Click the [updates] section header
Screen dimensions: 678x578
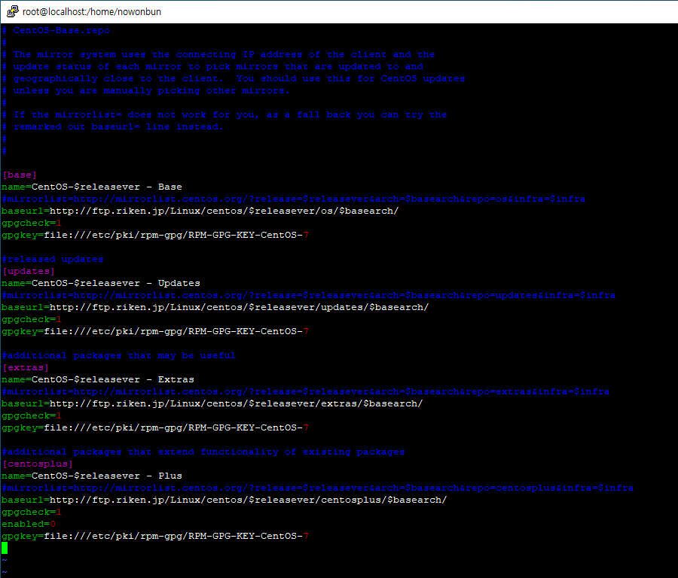pyautogui.click(x=29, y=271)
